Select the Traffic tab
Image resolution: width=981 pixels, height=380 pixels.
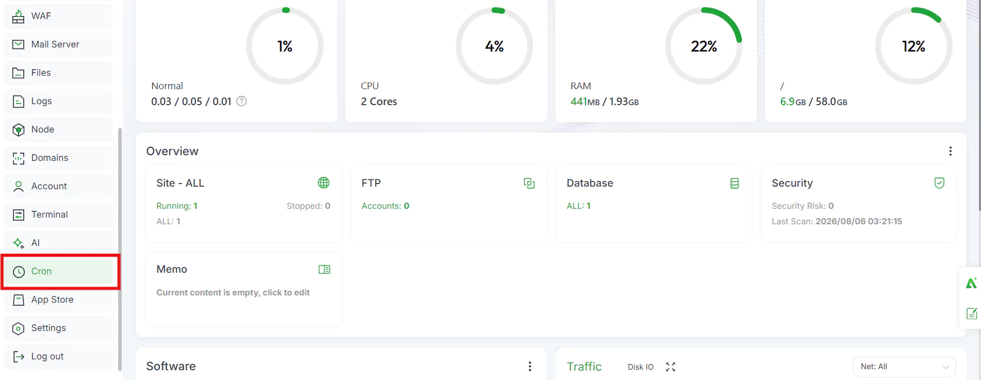coord(584,367)
